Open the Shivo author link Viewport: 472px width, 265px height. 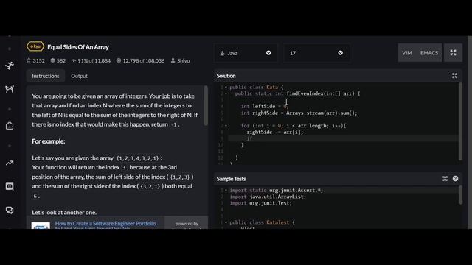click(x=184, y=60)
